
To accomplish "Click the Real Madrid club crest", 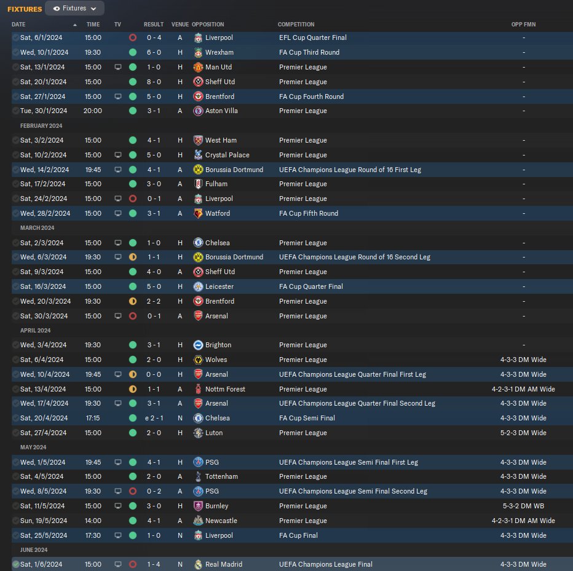I will pos(198,564).
